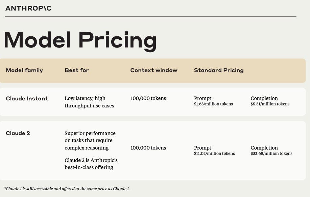Select the $32.68/million tokens price

click(271, 154)
